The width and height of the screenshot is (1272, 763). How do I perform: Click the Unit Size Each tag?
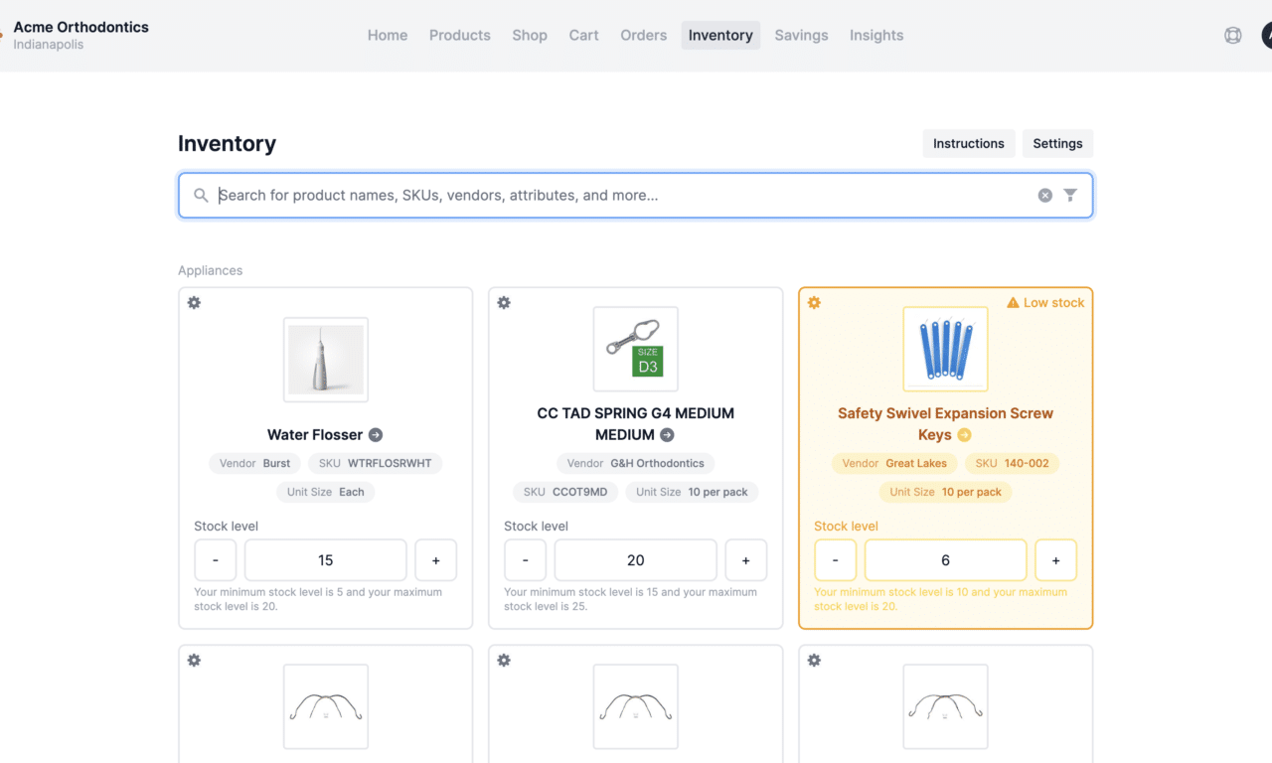coord(326,492)
